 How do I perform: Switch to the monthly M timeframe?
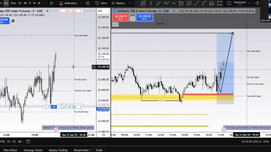point(39,3)
